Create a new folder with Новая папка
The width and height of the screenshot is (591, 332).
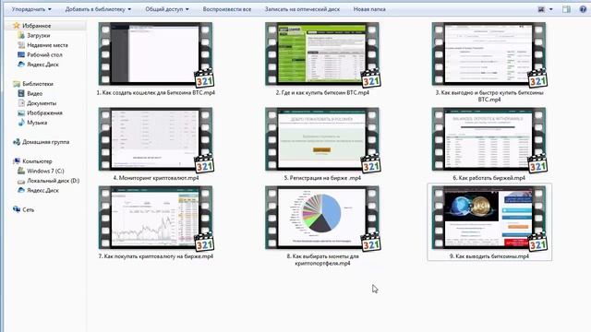[369, 9]
